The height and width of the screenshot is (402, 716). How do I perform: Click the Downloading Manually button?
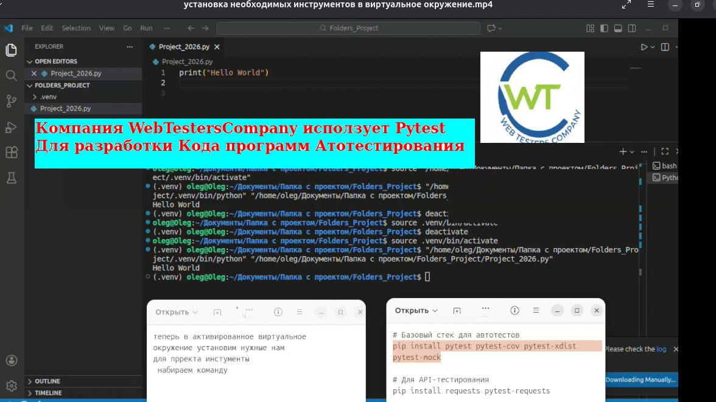click(x=641, y=379)
